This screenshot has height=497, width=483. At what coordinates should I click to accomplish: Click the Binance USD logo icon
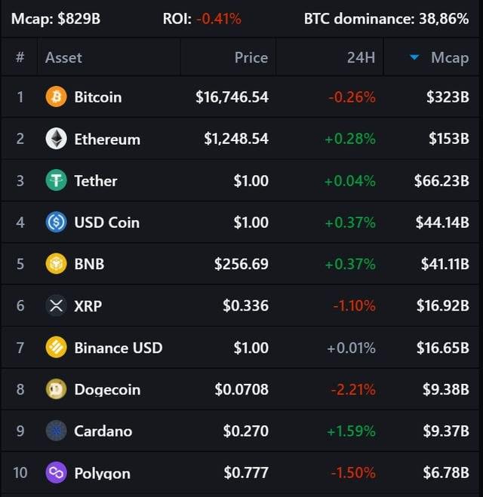click(x=57, y=348)
